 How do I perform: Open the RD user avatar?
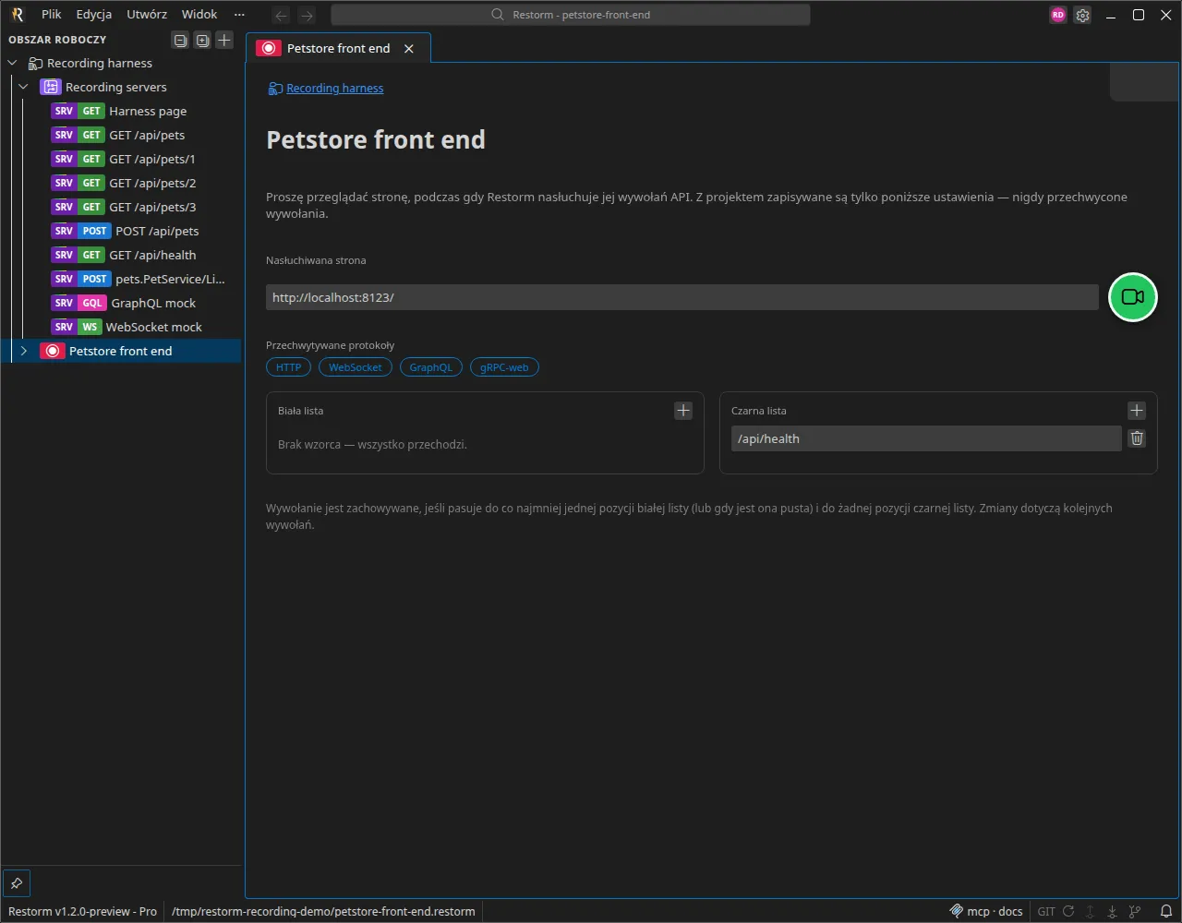tap(1058, 15)
